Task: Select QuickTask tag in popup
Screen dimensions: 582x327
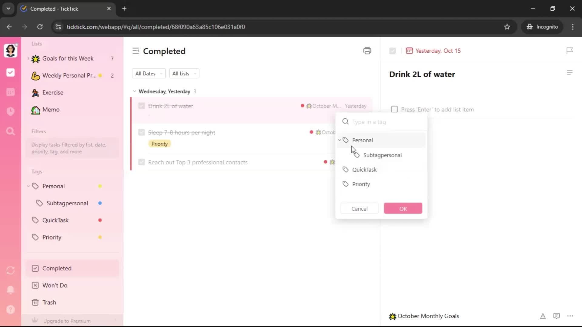Action: coord(364,170)
